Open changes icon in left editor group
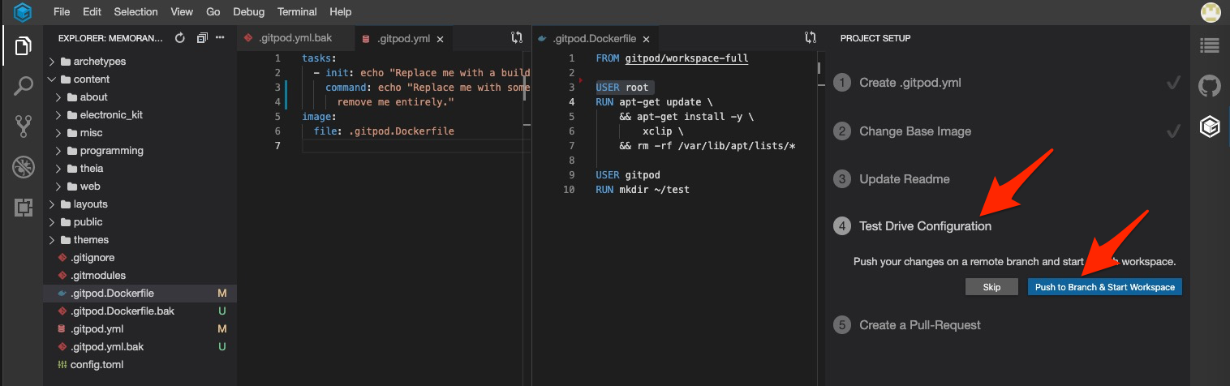This screenshot has width=1230, height=386. pos(517,37)
